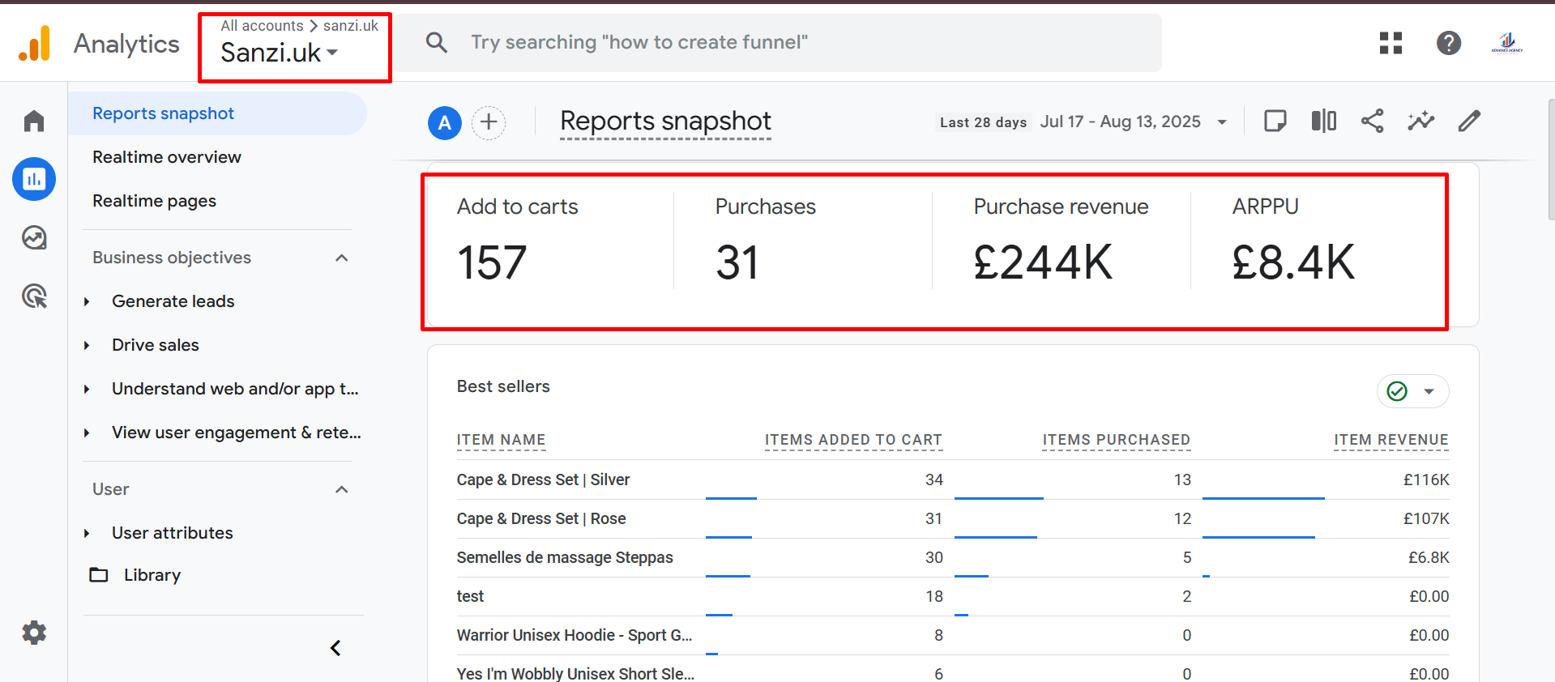The image size is (1555, 682).
Task: Open the Advertising icon in left rail
Action: 34,296
